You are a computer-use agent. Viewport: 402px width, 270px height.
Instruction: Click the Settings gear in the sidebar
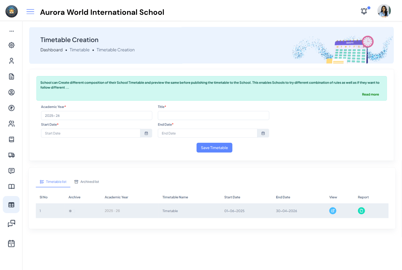[x=11, y=45]
